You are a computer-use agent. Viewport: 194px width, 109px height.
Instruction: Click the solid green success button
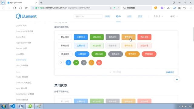coord(97,37)
